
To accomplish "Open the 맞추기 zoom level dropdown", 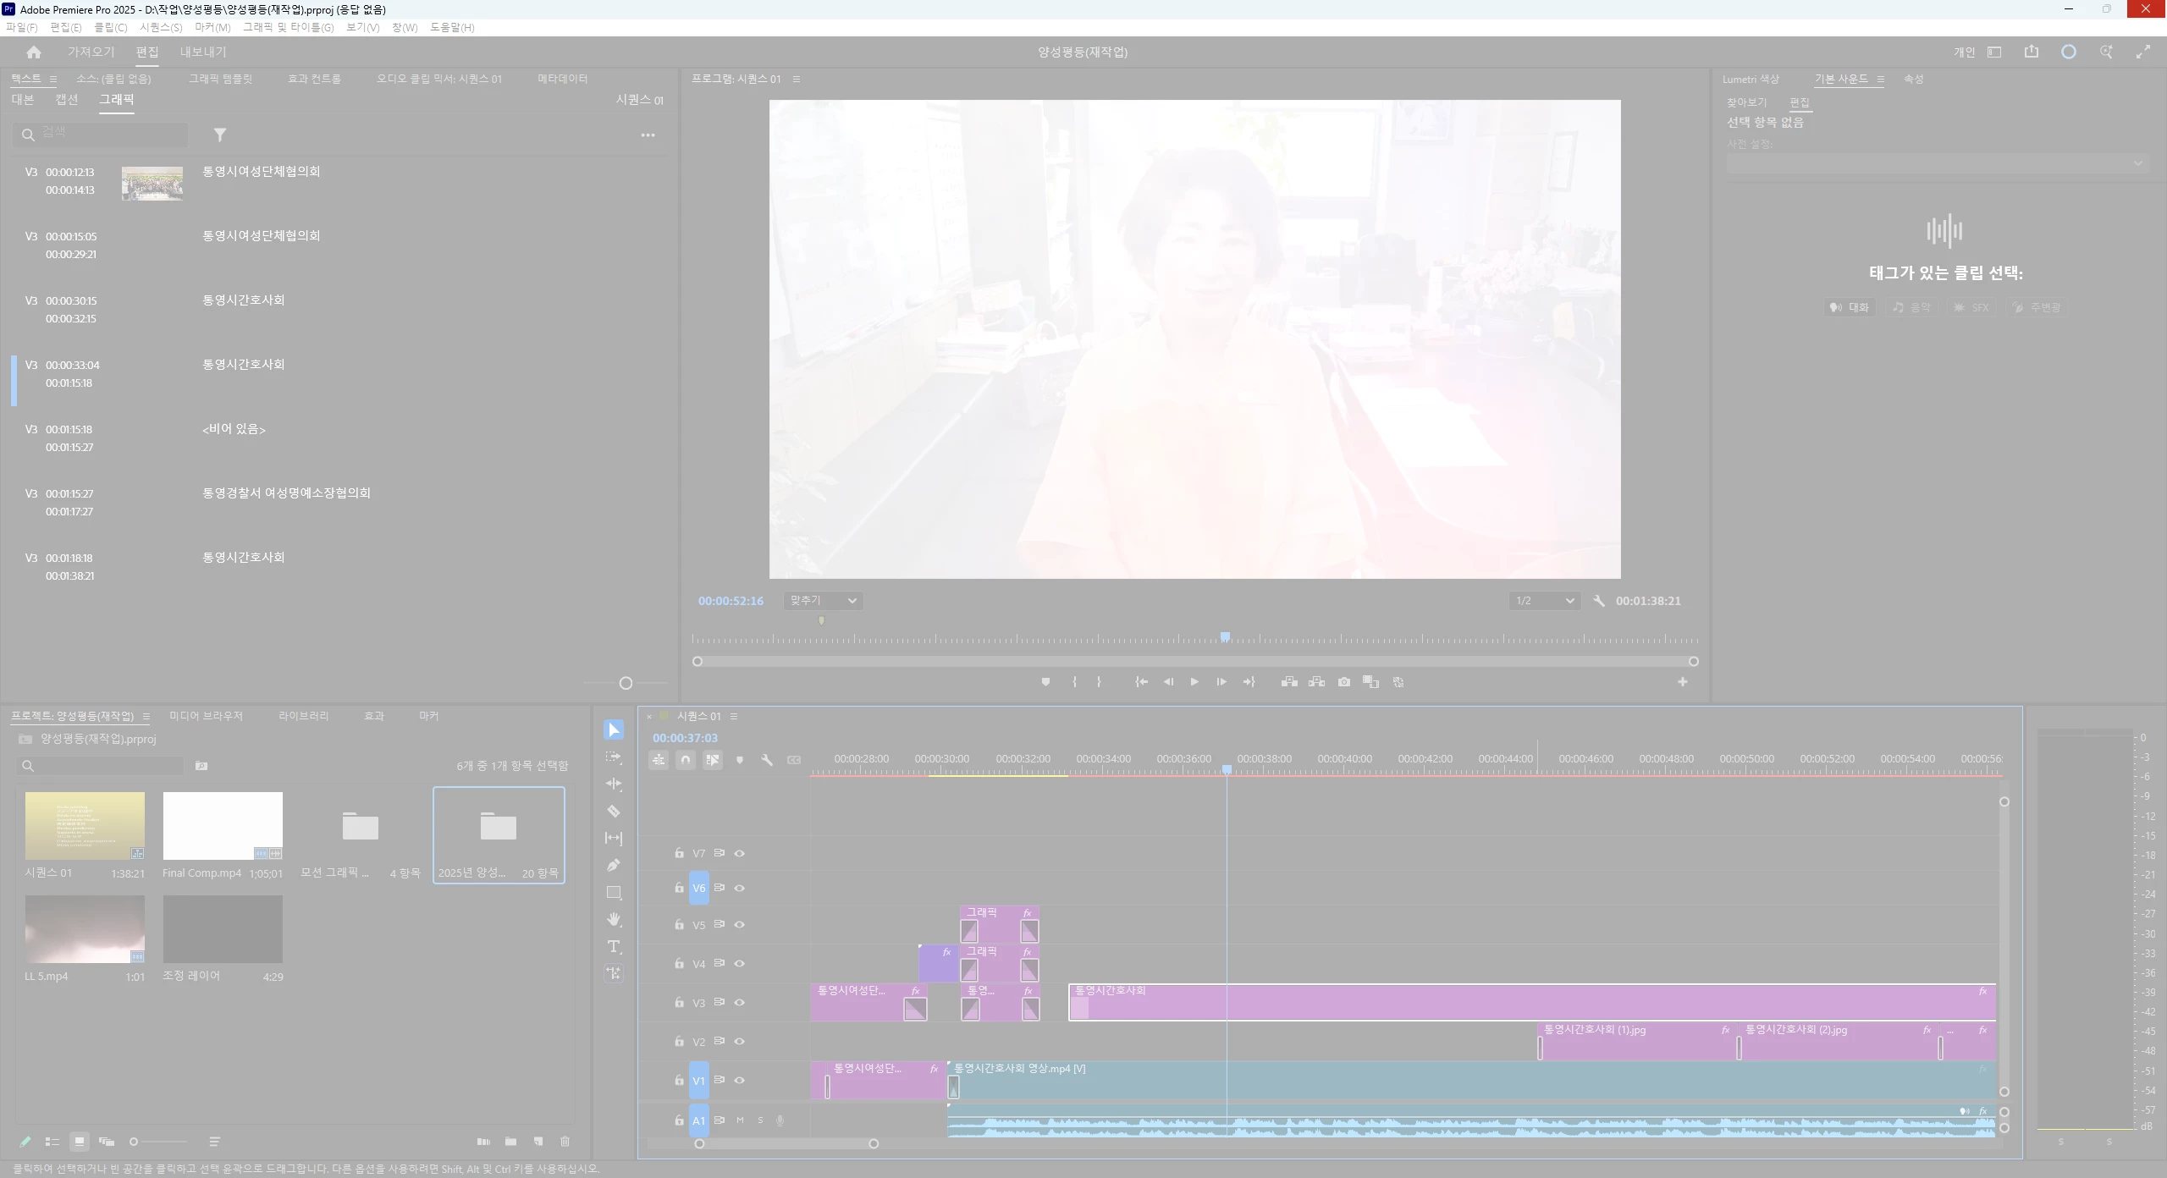I will [x=822, y=601].
